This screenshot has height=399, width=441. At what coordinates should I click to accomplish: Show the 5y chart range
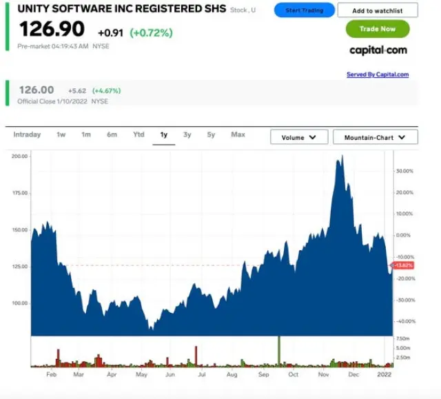coord(211,135)
